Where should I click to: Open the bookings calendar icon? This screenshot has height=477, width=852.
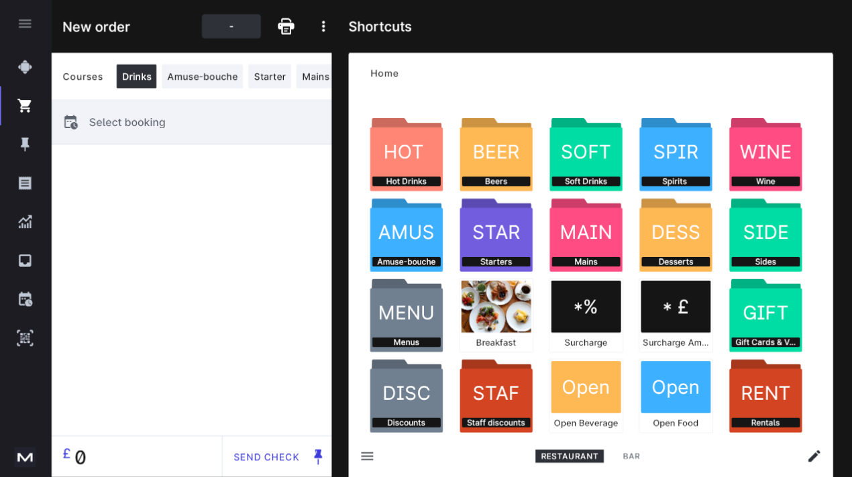point(25,299)
